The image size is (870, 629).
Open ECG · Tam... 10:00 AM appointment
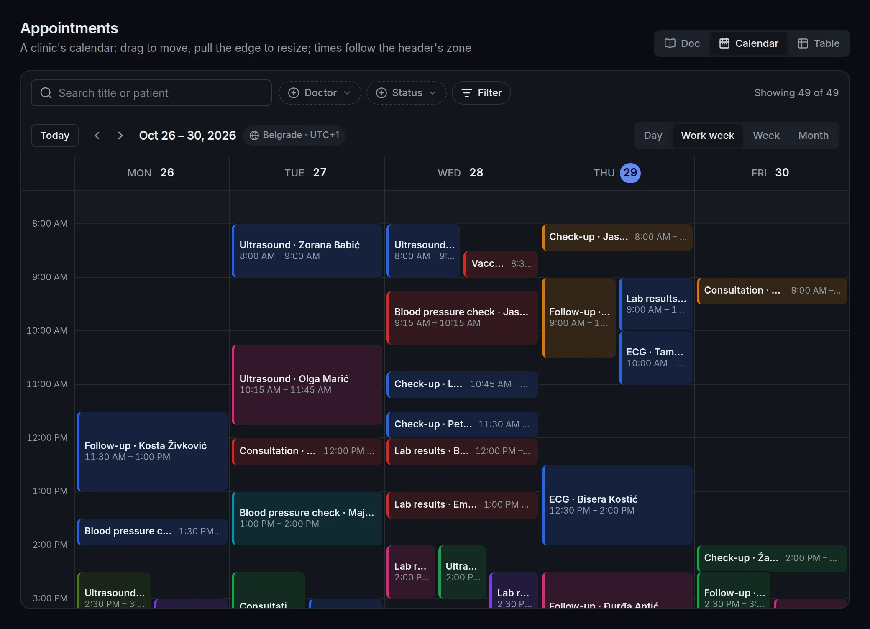[655, 358]
